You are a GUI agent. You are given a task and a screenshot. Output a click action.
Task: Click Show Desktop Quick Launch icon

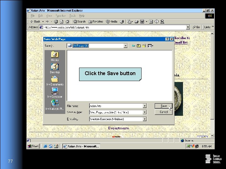[56, 146]
